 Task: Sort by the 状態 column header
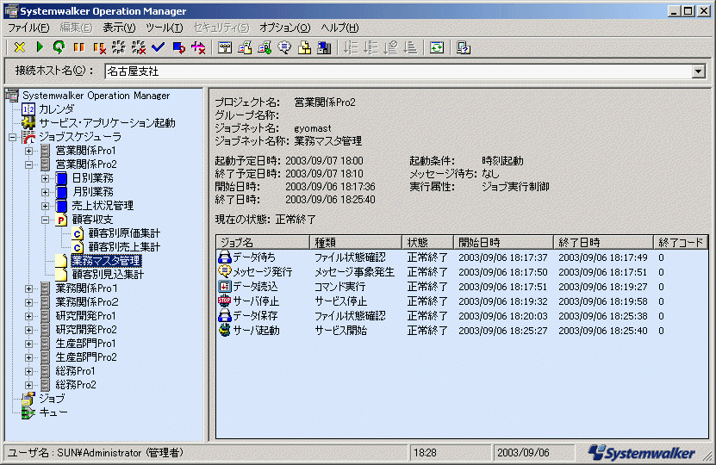[x=427, y=242]
